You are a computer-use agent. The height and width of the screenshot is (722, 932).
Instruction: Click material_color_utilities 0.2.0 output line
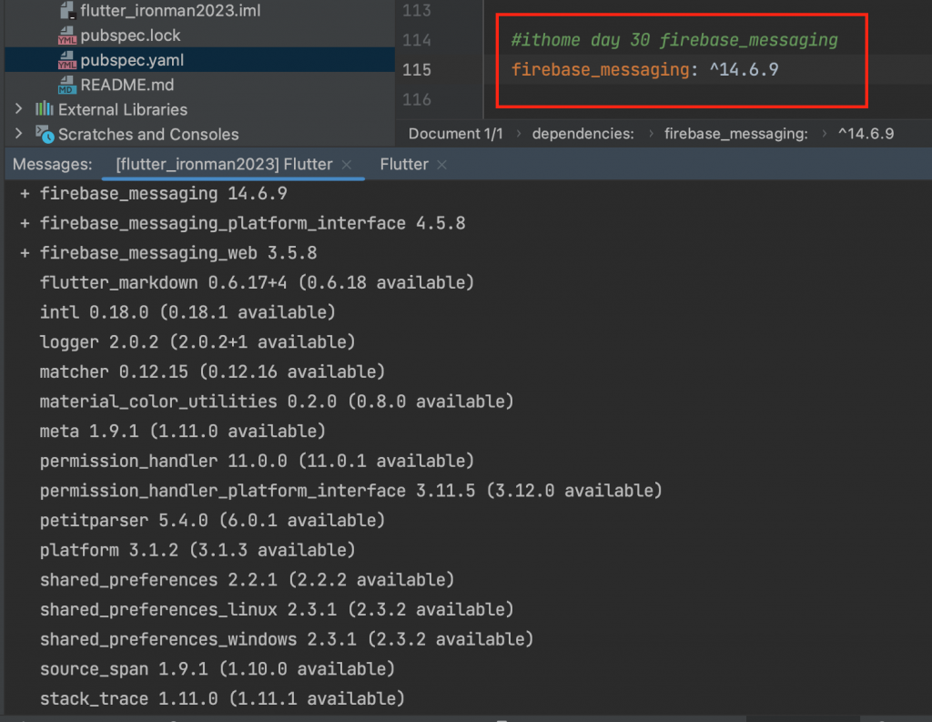point(277,402)
